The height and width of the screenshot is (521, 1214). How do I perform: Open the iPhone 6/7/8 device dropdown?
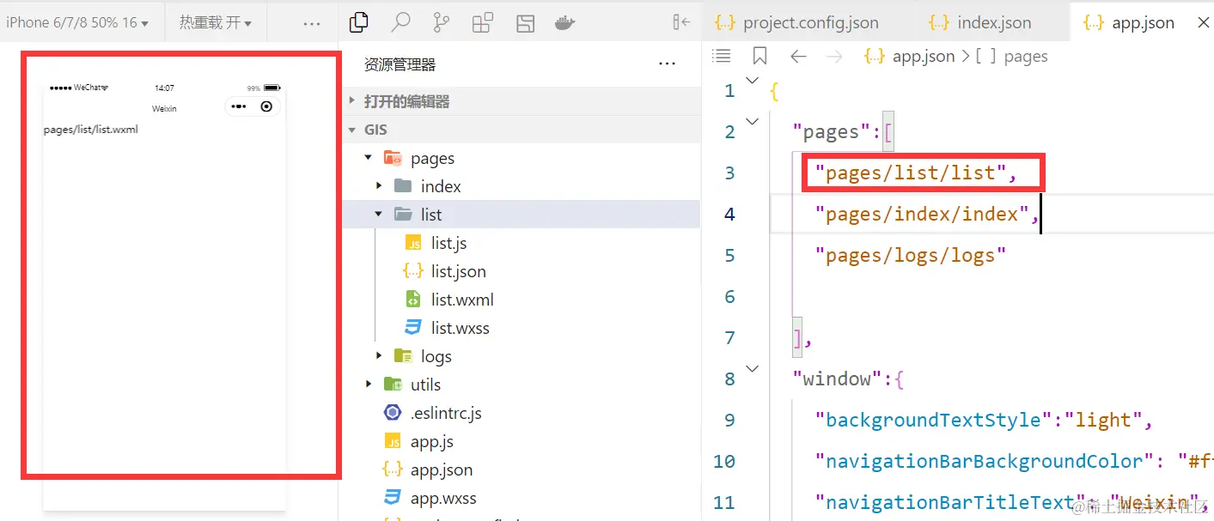pos(77,22)
